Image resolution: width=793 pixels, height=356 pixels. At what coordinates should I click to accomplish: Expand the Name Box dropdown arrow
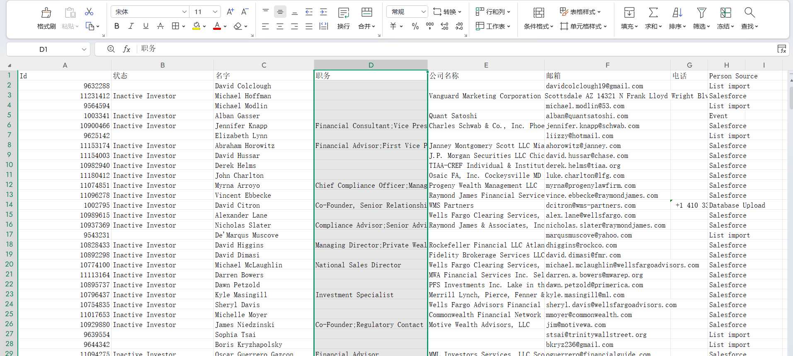[84, 49]
